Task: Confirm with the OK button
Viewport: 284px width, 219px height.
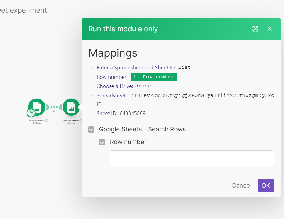Action: click(266, 185)
